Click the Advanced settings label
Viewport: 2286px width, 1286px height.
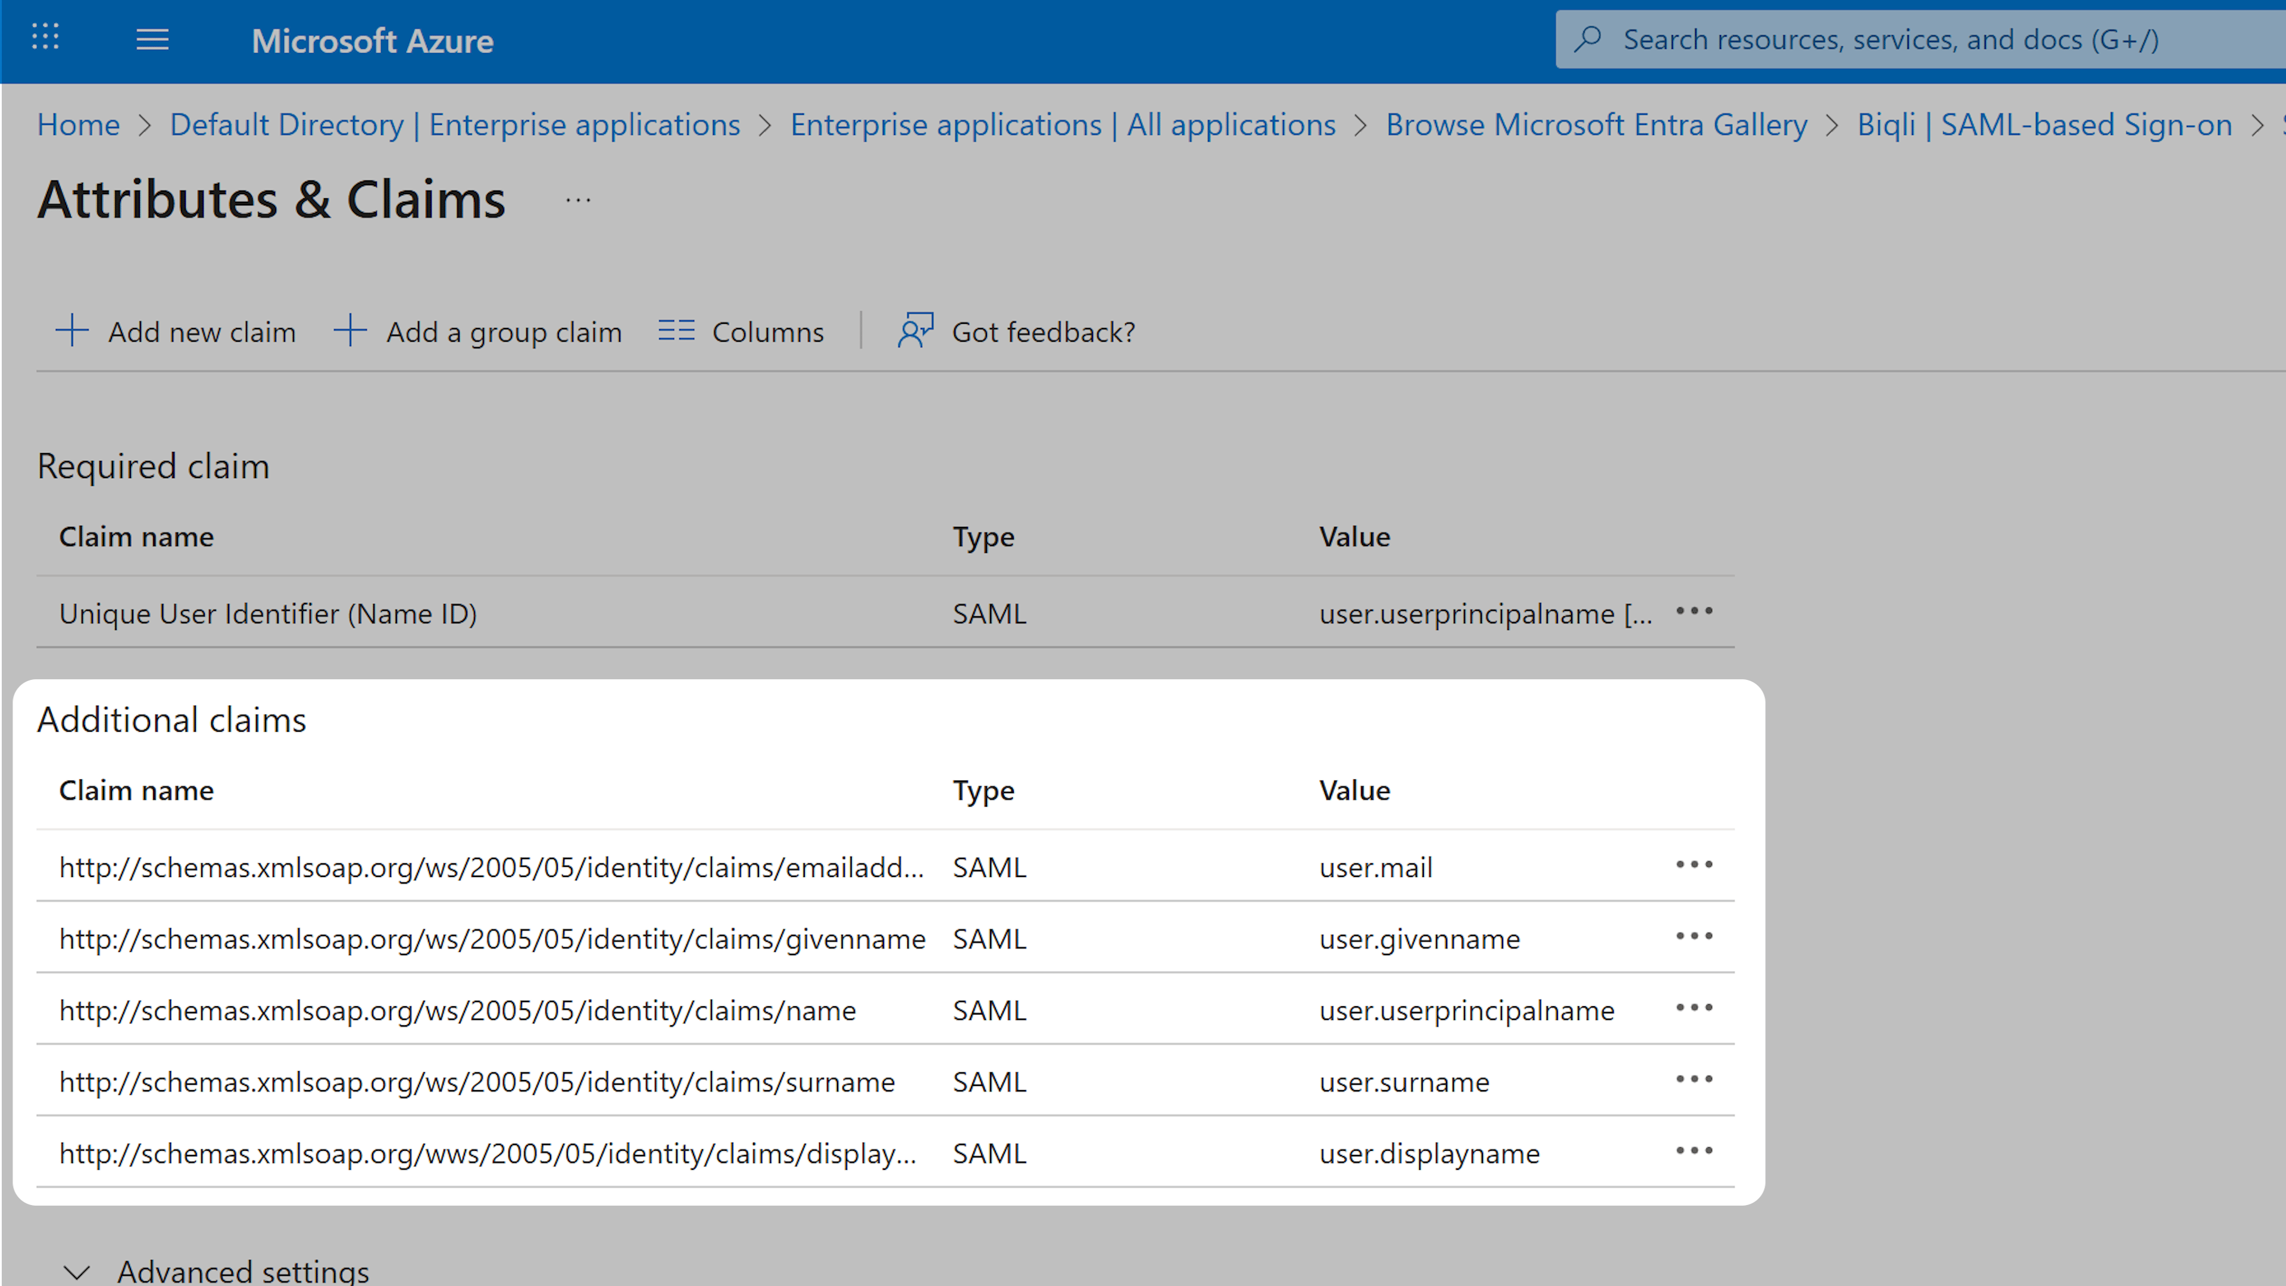(x=243, y=1272)
